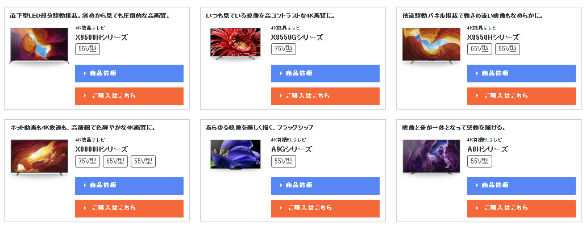Click ご購入はこちら for A9G series
This screenshot has height=226, width=586.
(x=325, y=208)
